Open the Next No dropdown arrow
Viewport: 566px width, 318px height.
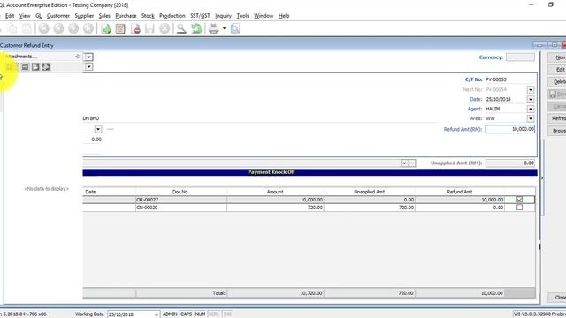(x=531, y=89)
